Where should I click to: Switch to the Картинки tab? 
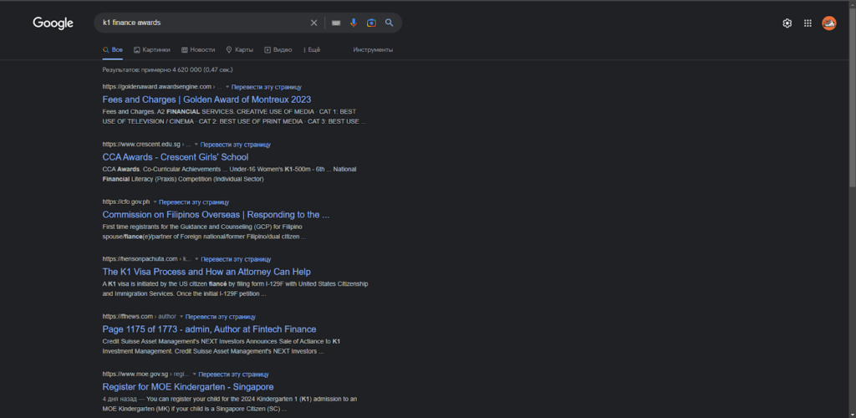152,49
